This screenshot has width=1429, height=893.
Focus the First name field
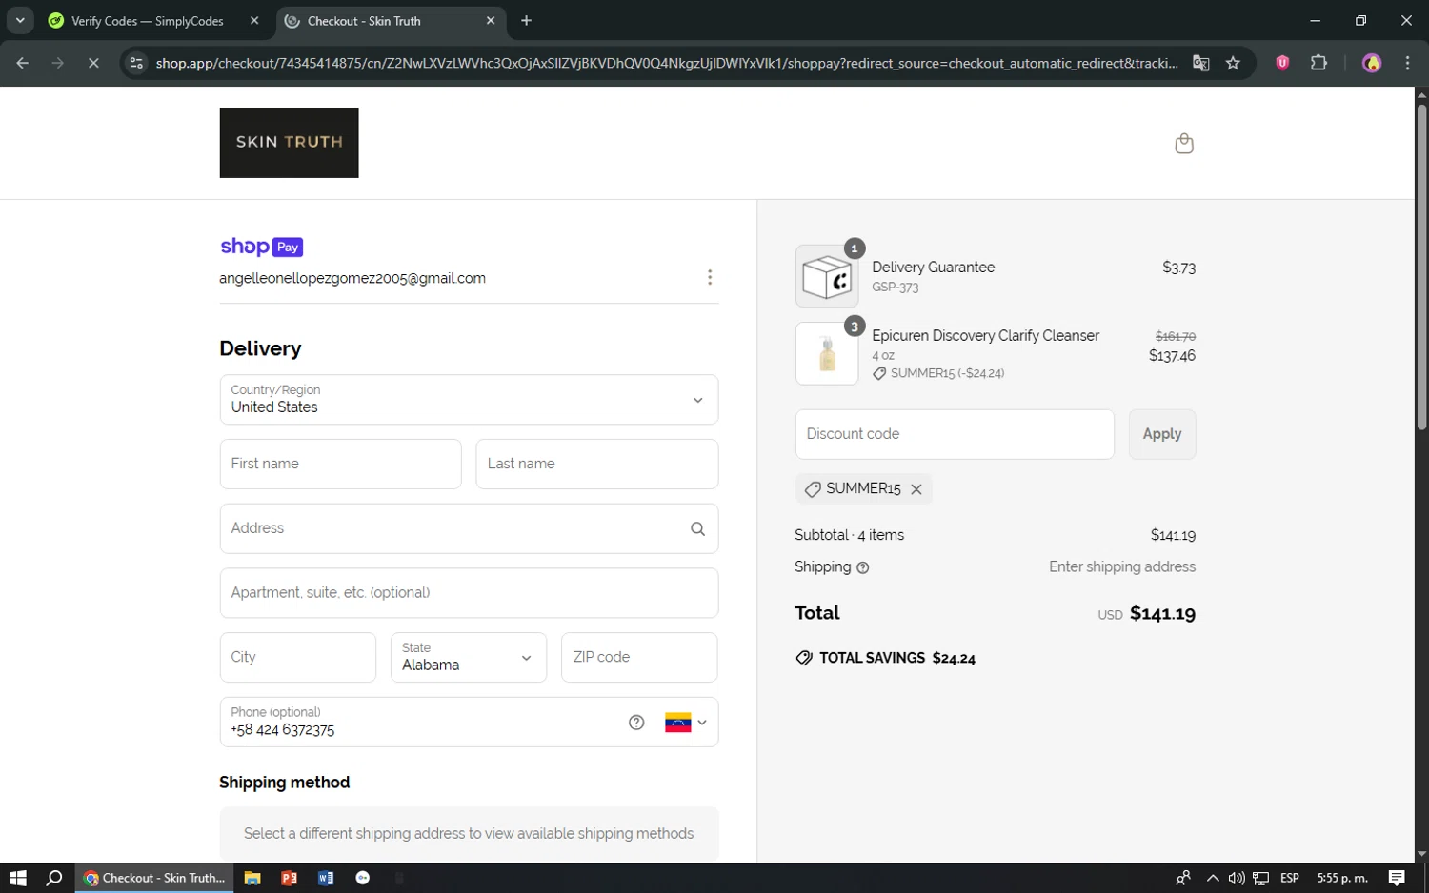pyautogui.click(x=340, y=465)
